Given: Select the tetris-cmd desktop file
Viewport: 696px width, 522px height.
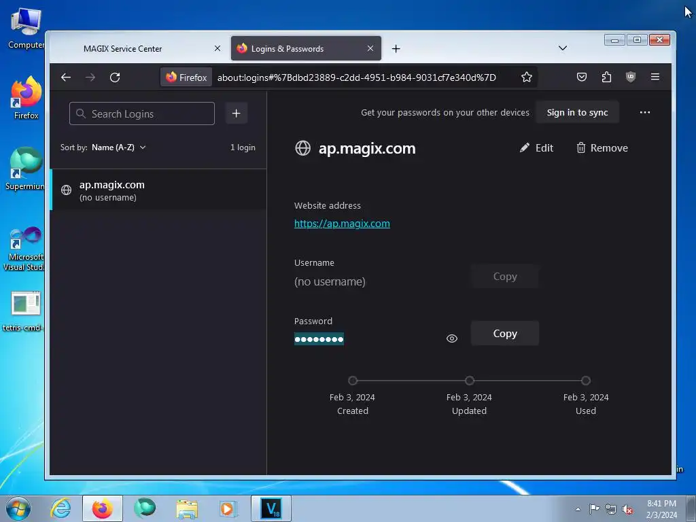Looking at the screenshot, I should (x=24, y=311).
